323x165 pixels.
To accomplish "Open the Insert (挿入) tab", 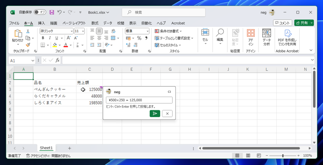I will point(41,23).
